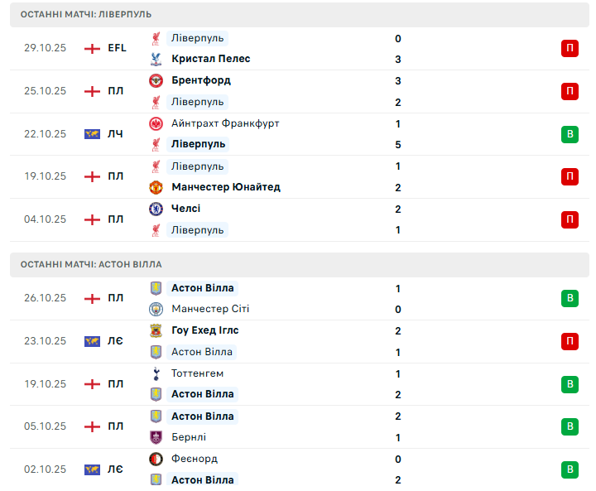
Task: Select the Go Ahead Eagles crest
Action: (156, 330)
